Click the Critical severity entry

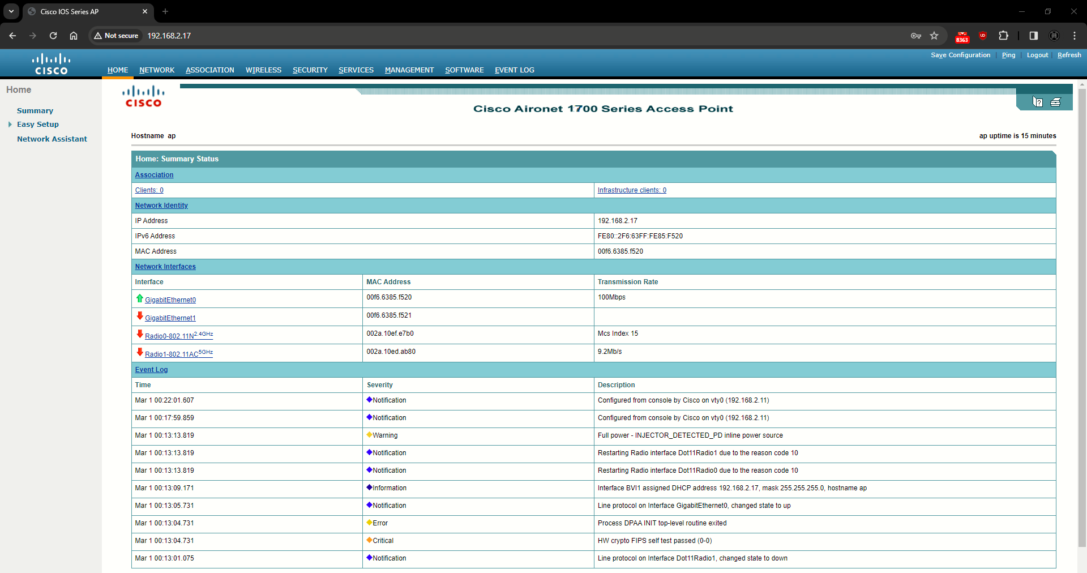coord(383,541)
